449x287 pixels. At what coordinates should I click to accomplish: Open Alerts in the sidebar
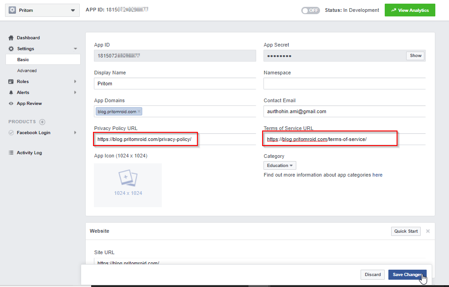[x=23, y=92]
